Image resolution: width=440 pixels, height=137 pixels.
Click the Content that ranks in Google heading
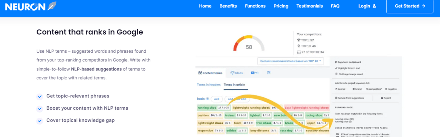coord(90,32)
